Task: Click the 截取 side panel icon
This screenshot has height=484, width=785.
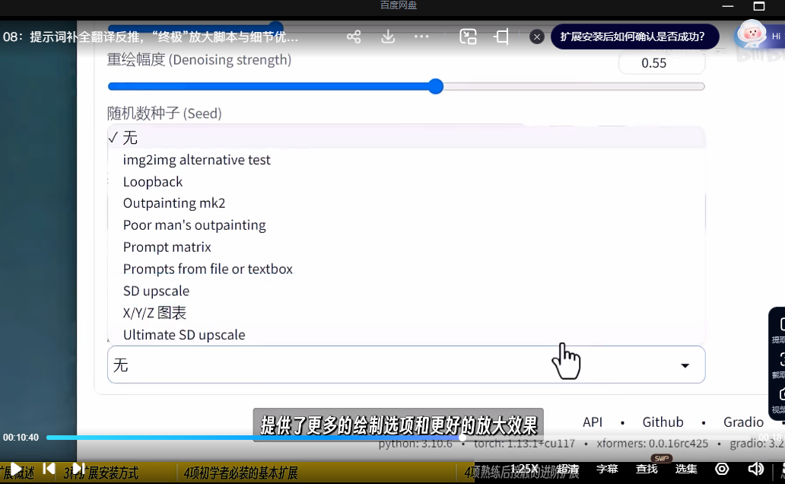Action: [x=779, y=365]
